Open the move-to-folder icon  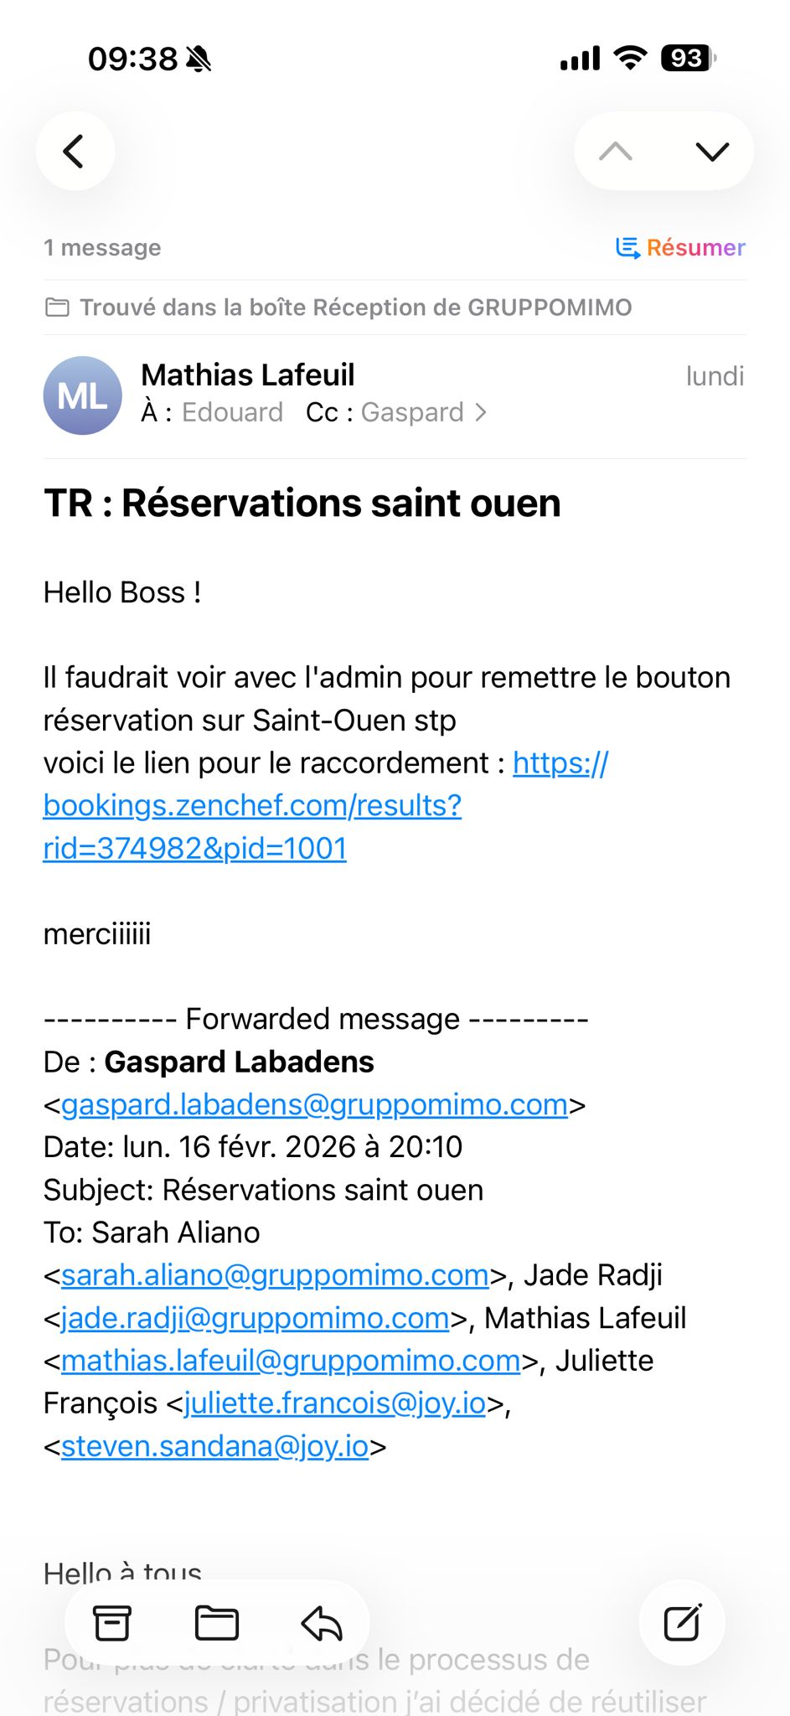tap(216, 1623)
